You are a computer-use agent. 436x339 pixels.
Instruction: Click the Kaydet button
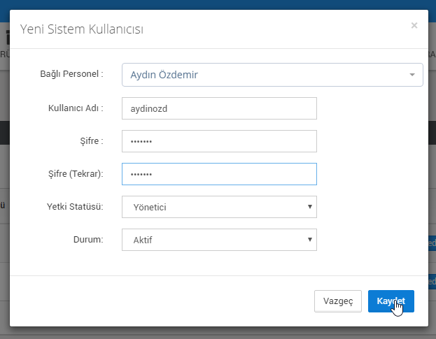coord(391,301)
